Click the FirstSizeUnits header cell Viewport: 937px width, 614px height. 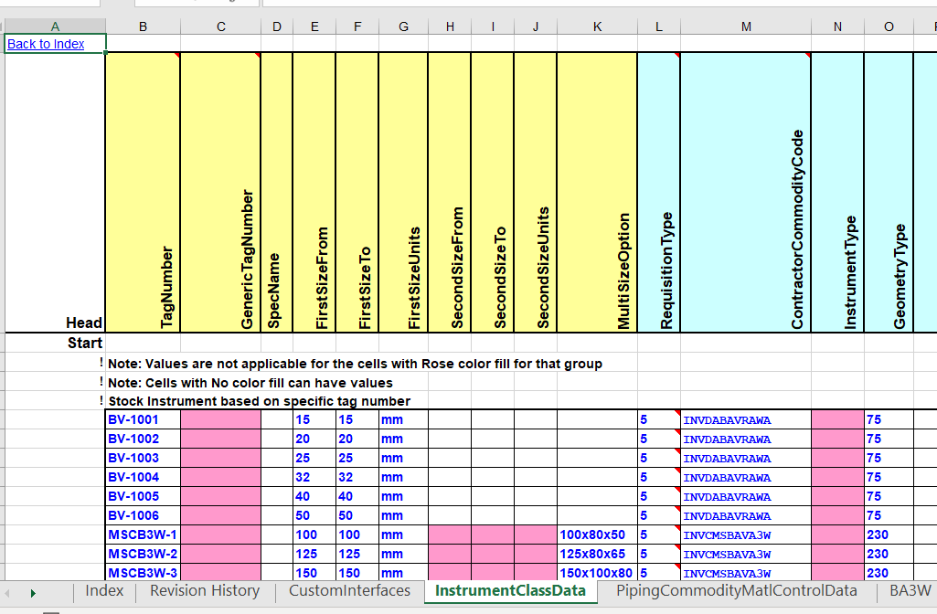click(x=403, y=192)
